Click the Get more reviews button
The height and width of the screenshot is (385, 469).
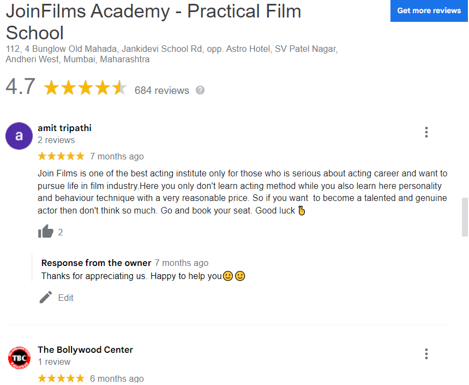429,11
